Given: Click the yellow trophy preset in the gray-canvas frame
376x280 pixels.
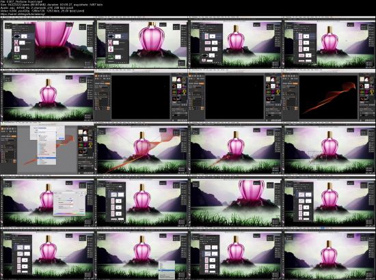Looking at the screenshot, I should [x=91, y=145].
